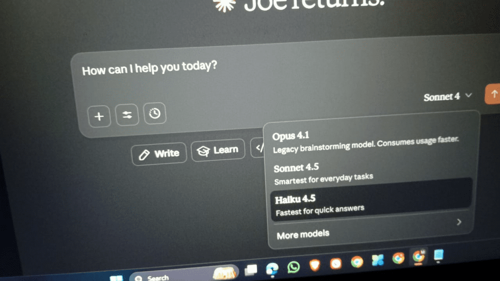Click the Learn suggestion button
500x281 pixels.
218,151
